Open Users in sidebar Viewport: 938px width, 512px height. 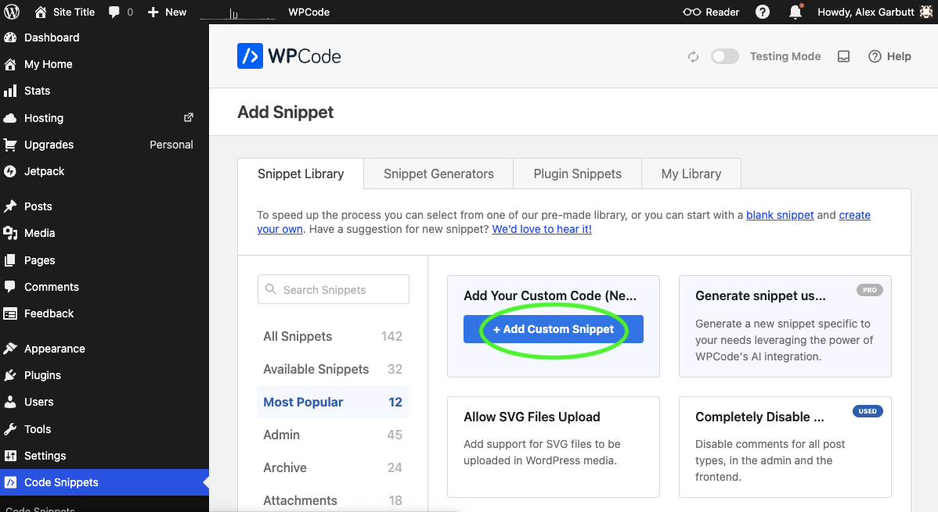104,402
